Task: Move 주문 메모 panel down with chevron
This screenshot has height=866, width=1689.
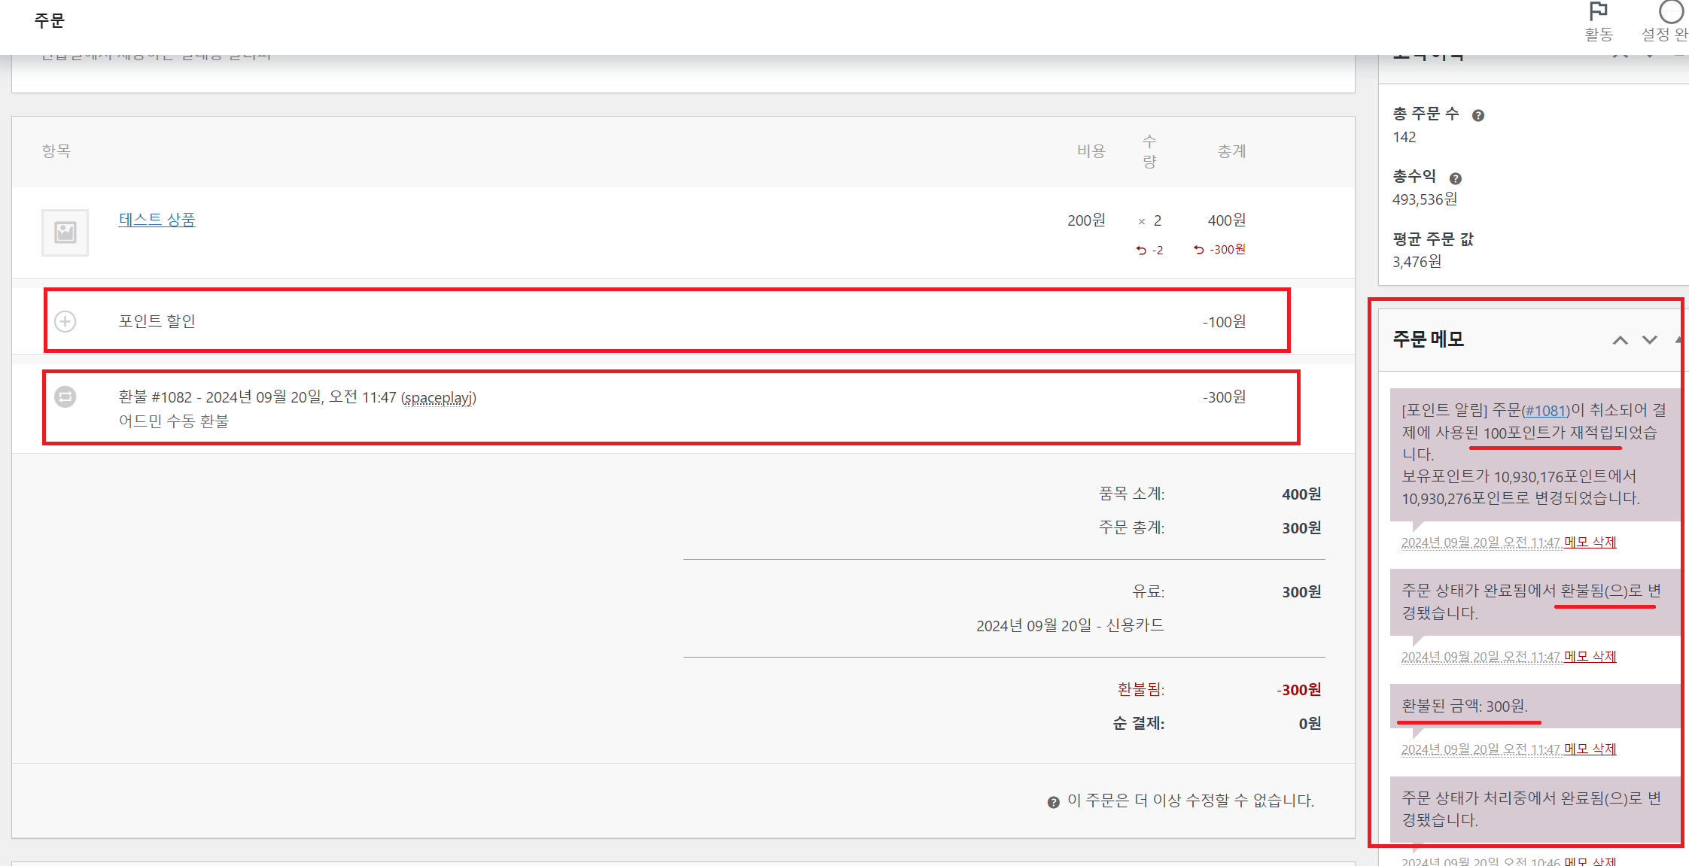Action: (x=1649, y=340)
